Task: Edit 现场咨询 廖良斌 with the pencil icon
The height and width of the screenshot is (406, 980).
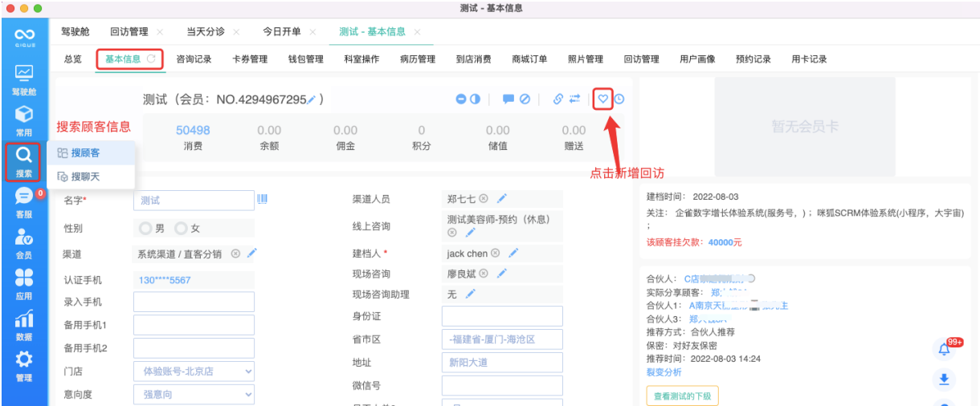Action: tap(502, 274)
